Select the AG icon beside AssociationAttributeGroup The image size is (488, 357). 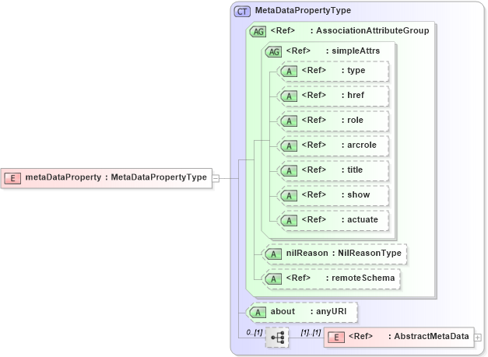pyautogui.click(x=258, y=31)
